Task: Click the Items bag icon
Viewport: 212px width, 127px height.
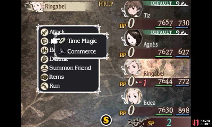Action: point(45,77)
